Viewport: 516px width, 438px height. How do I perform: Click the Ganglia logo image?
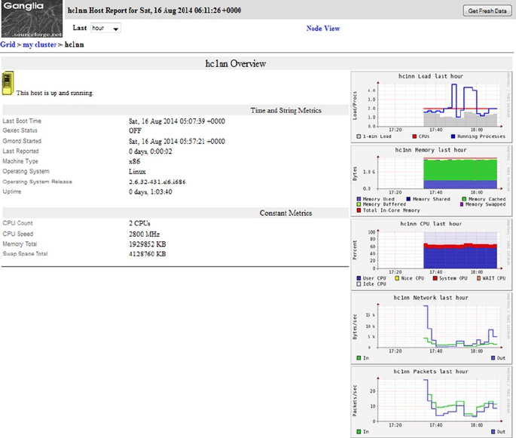point(31,19)
